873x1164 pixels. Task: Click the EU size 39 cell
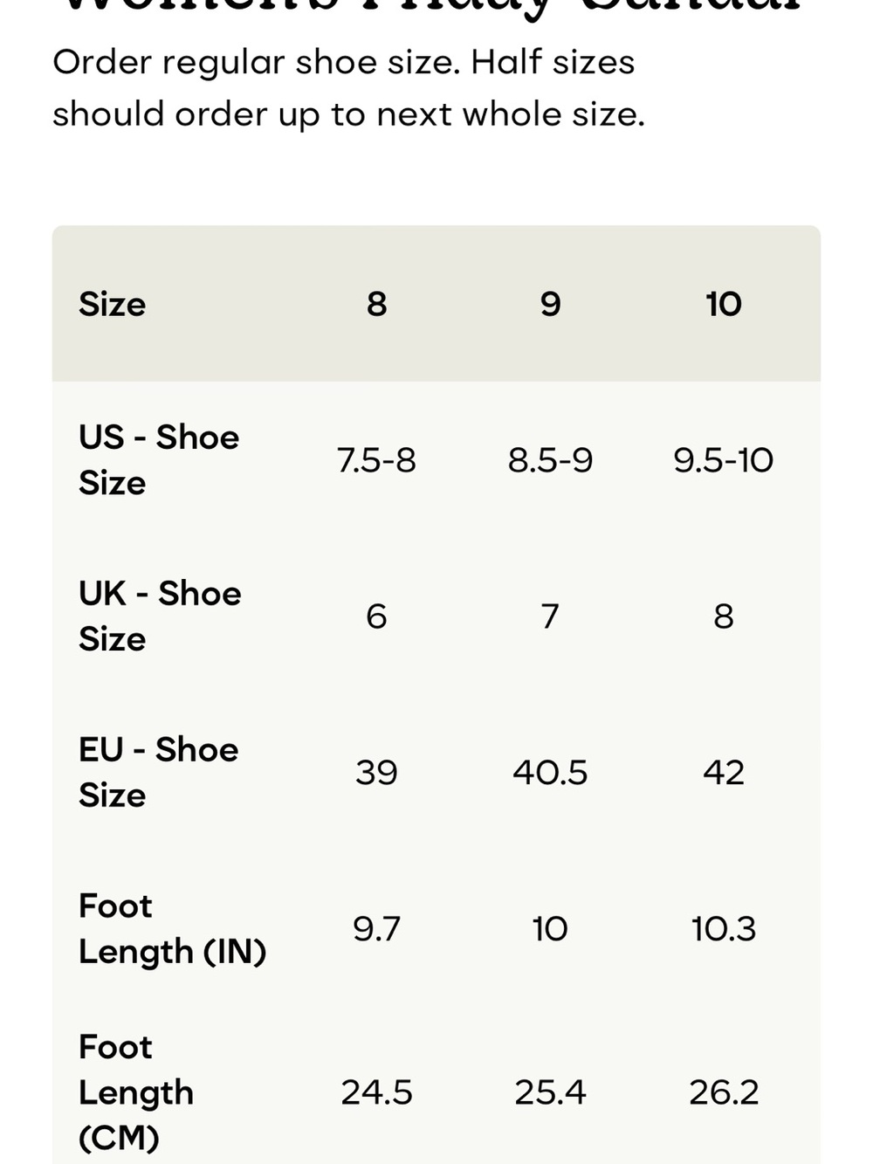[x=376, y=772]
